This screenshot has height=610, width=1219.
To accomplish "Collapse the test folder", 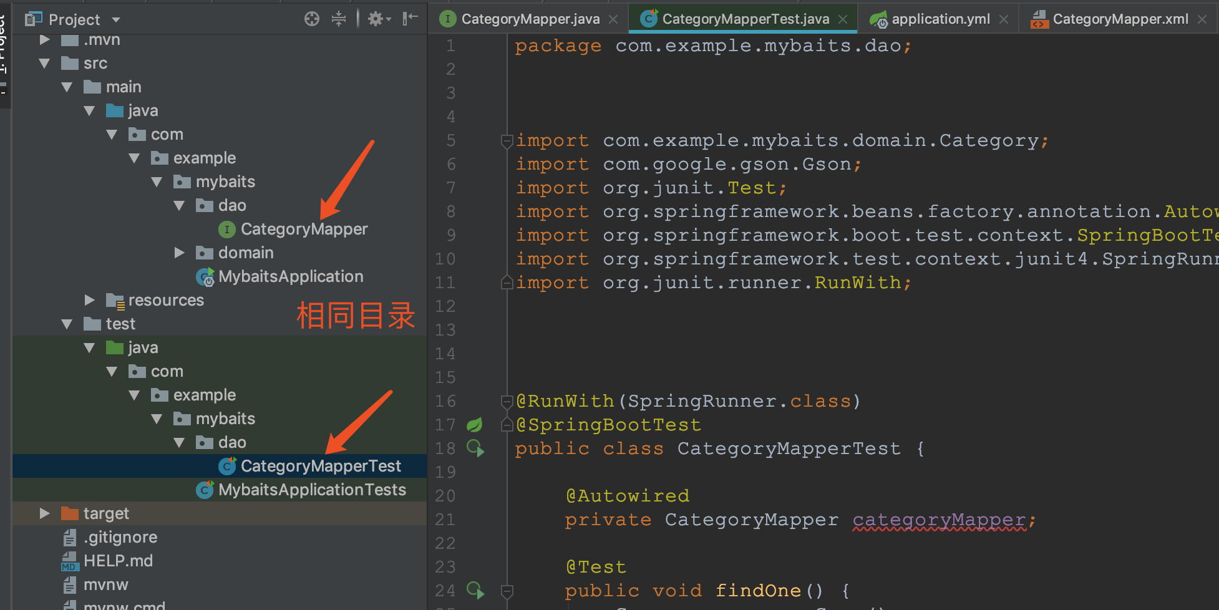I will pos(67,324).
